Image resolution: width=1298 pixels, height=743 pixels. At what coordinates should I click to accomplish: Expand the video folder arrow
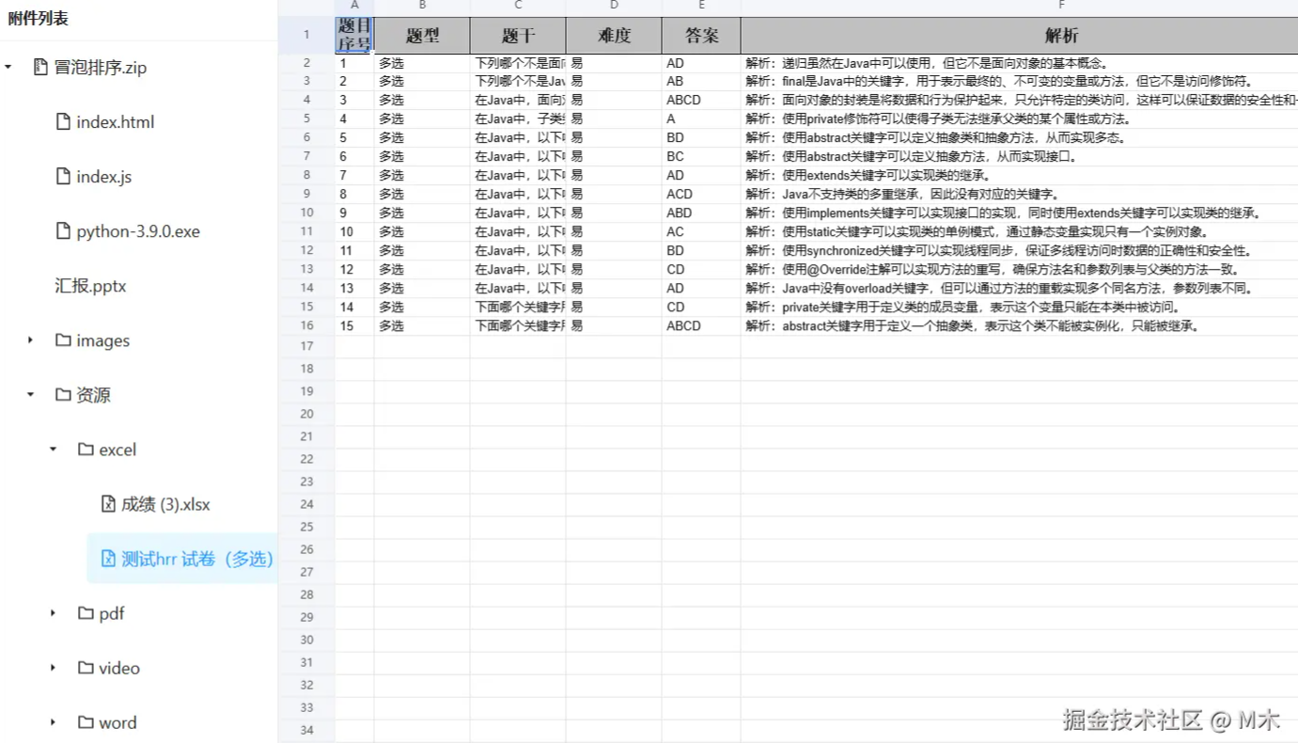54,668
